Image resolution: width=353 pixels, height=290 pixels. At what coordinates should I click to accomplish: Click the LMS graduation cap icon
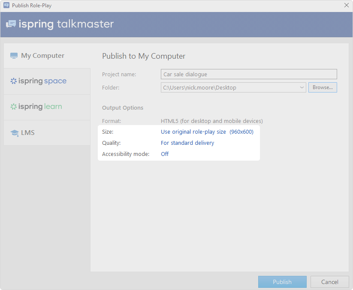tap(14, 133)
